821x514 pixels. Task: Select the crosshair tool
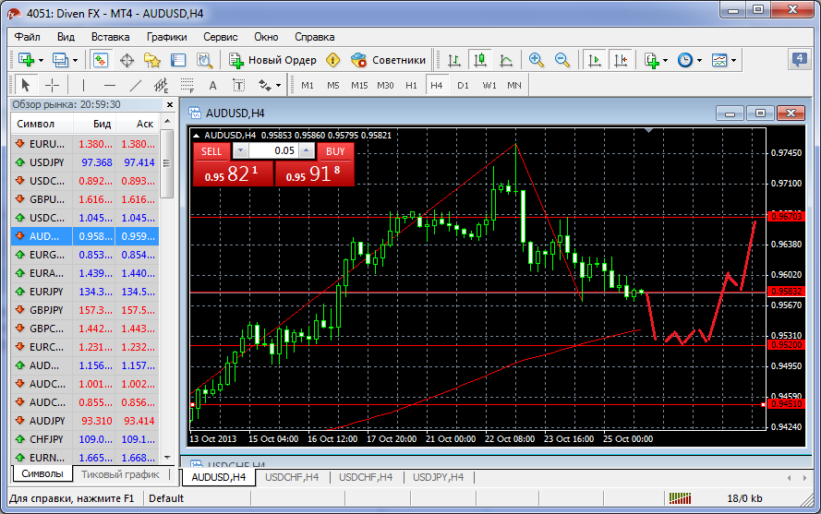coord(52,85)
